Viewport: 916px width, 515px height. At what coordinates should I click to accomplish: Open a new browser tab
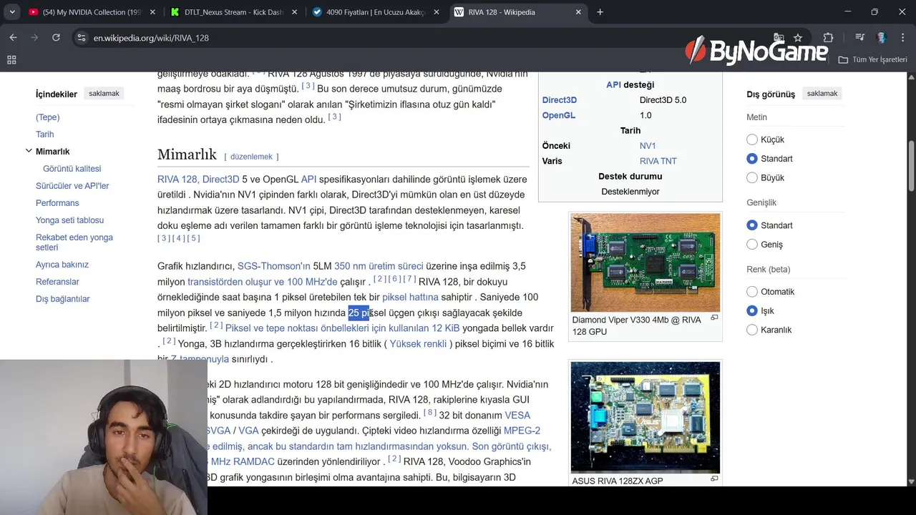(x=600, y=12)
